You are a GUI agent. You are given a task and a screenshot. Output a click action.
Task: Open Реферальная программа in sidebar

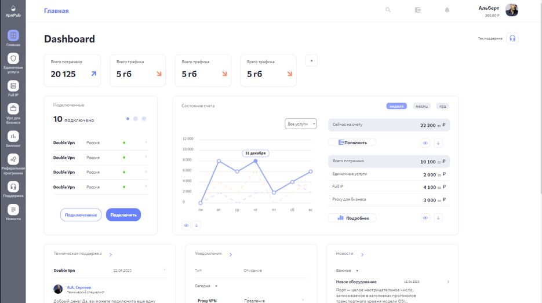click(13, 159)
